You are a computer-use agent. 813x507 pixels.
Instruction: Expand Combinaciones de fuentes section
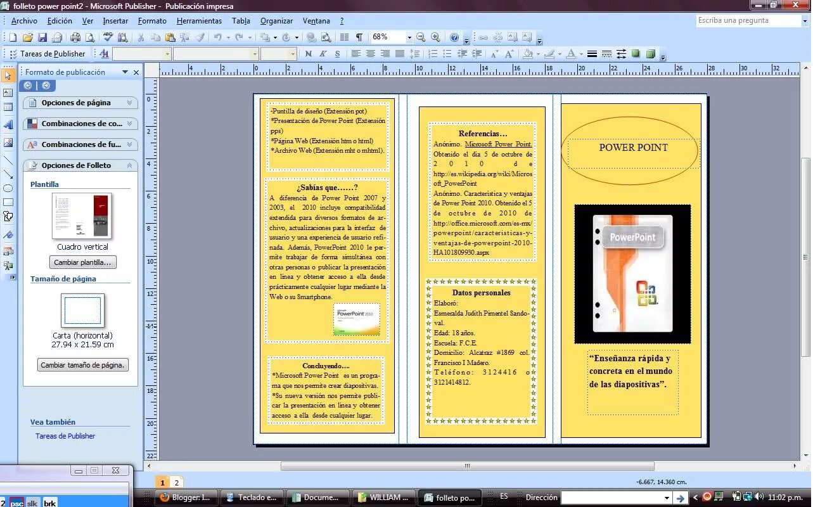pyautogui.click(x=80, y=144)
